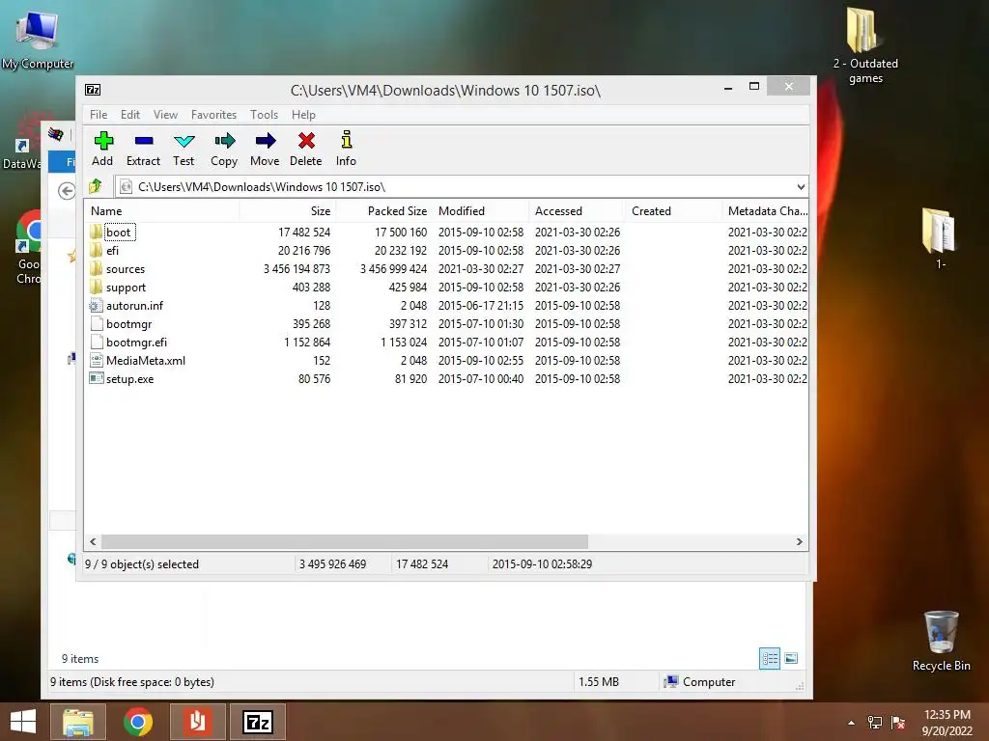Select the bootmgr.efi file icon
989x741 pixels.
tap(97, 343)
